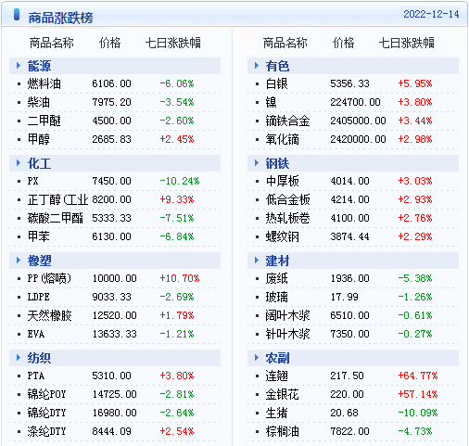Click the blue icon beside 商品涨跌榜

click(17, 15)
